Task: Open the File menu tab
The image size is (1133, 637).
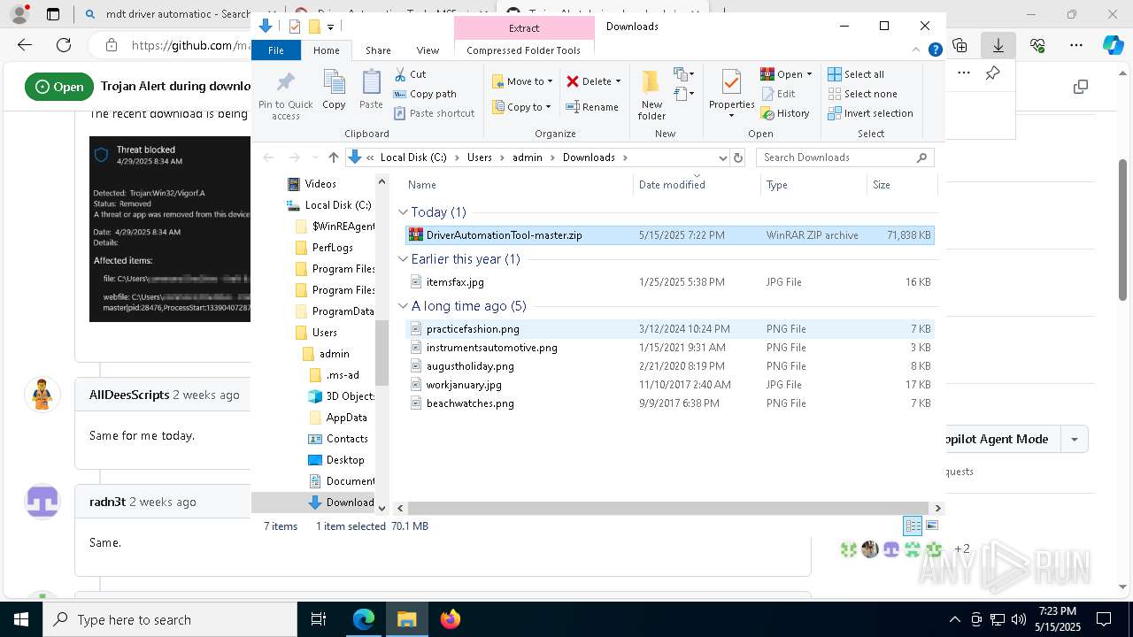Action: (x=276, y=50)
